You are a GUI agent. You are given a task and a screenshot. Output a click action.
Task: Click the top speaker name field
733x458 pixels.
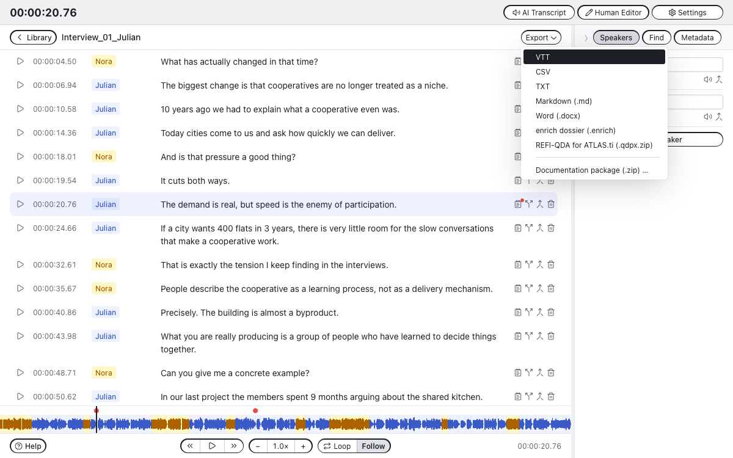(696, 65)
